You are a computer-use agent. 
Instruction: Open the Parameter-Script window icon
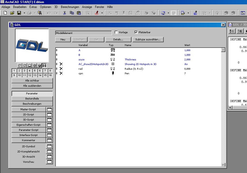pyautogui.click(x=49, y=130)
